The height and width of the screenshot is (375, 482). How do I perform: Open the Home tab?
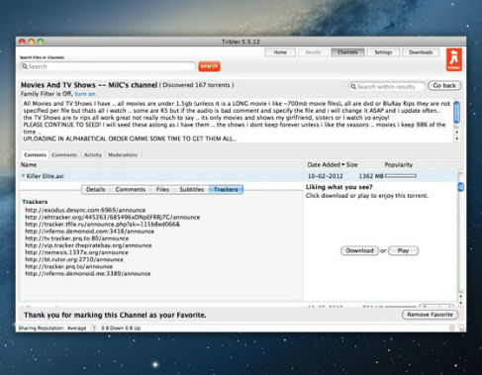[280, 52]
